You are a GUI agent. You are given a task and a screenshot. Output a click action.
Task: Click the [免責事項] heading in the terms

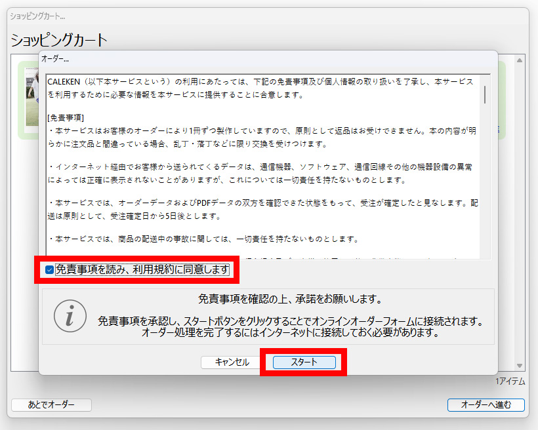(x=66, y=118)
